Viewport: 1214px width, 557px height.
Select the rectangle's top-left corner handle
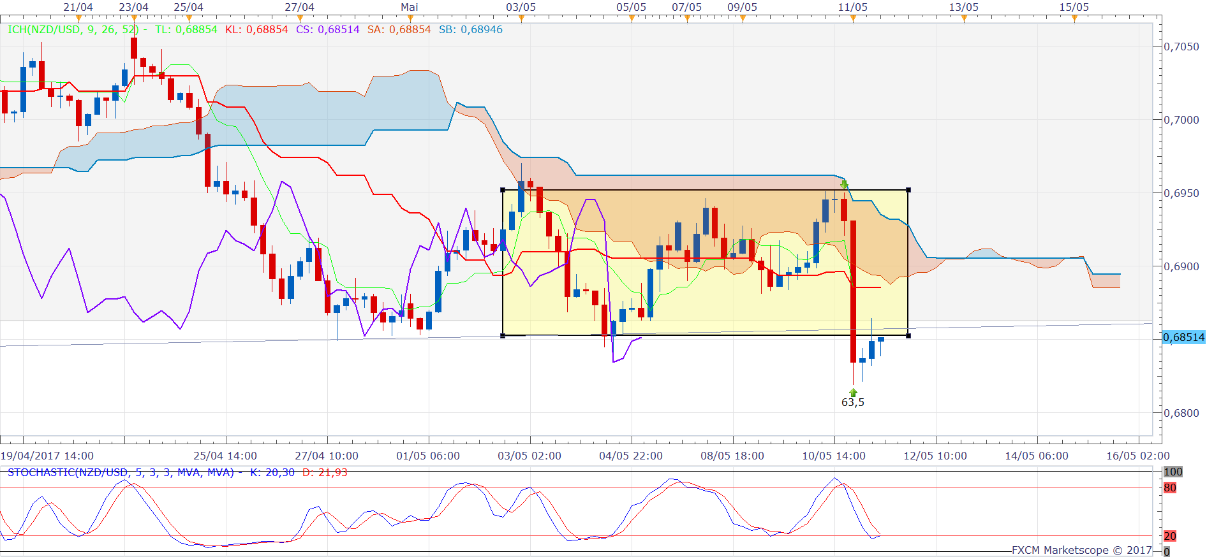click(x=503, y=190)
